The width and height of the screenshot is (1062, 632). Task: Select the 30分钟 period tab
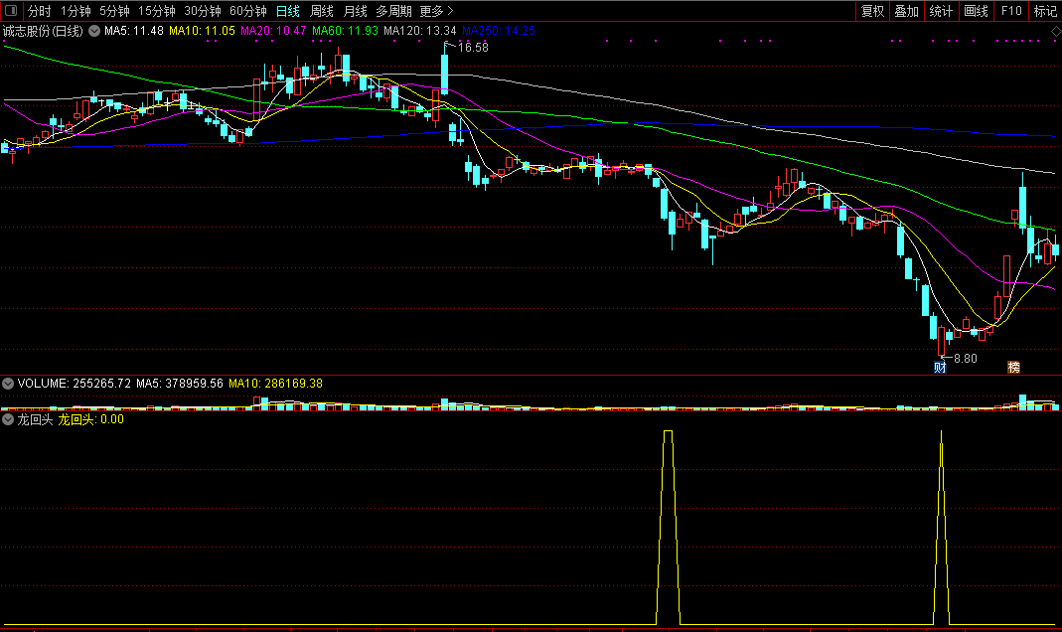pos(203,11)
